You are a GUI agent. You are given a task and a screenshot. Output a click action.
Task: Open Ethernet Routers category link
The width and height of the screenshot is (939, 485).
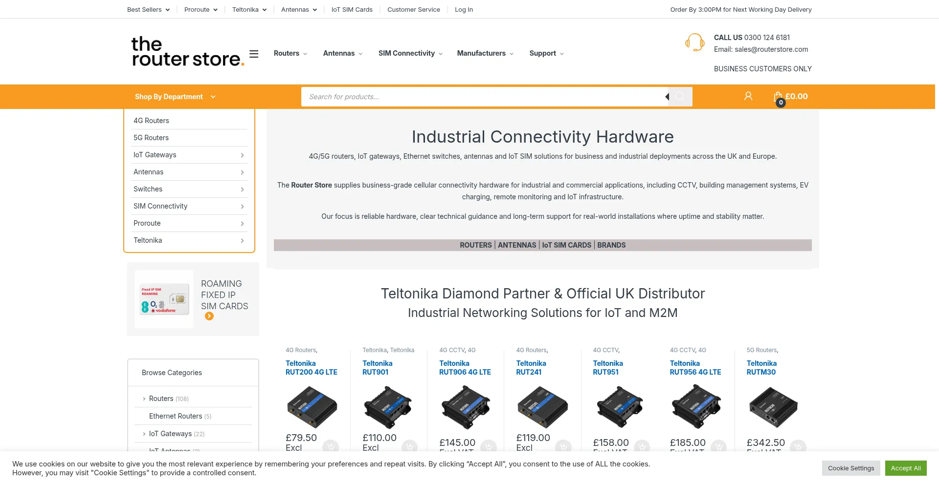[x=176, y=416]
